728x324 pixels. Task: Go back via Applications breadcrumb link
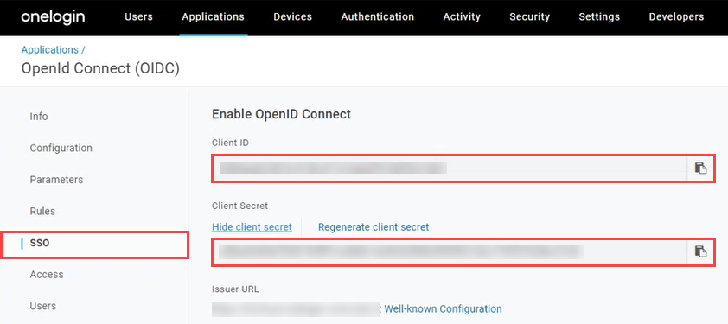49,49
